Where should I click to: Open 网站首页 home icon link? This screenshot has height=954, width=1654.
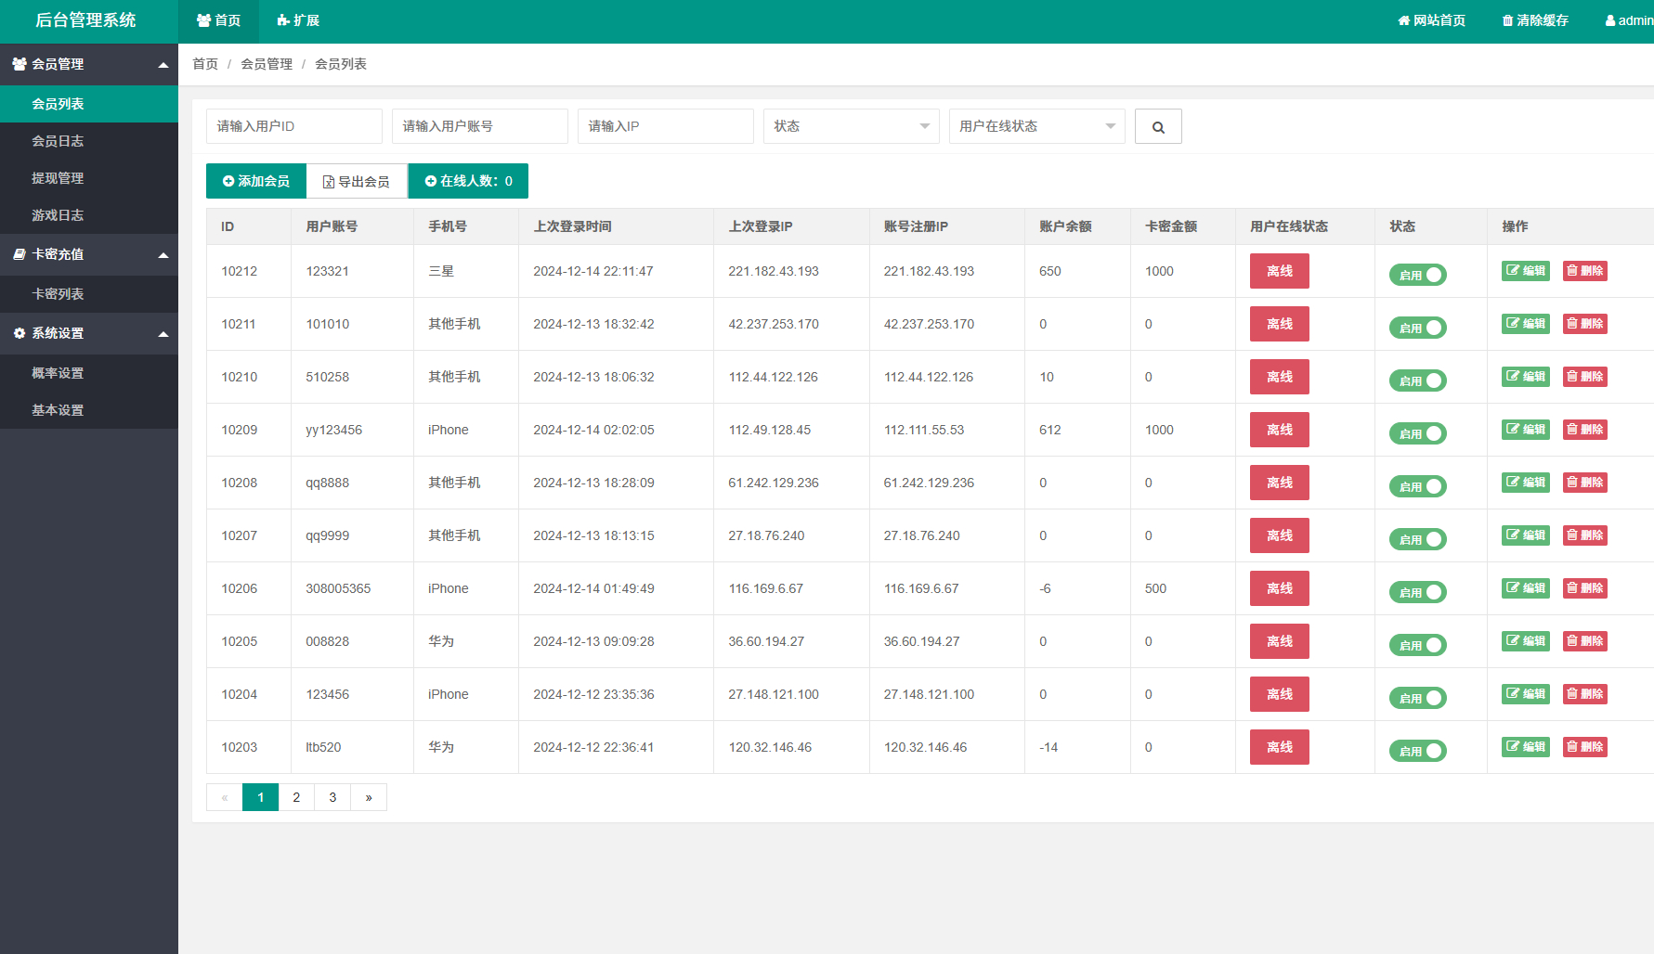click(1403, 20)
